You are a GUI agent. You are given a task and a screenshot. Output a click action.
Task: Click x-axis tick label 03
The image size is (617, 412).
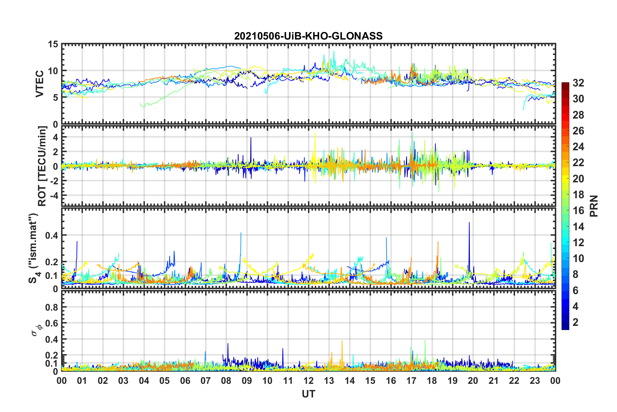click(123, 381)
